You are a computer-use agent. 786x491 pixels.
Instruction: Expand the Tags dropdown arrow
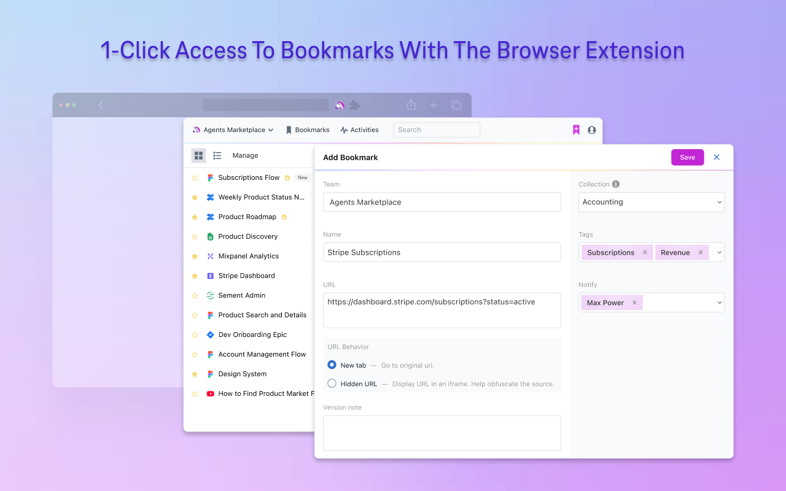click(x=720, y=252)
